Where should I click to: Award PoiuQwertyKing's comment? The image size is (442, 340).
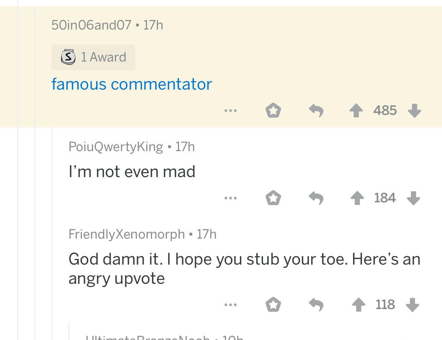click(x=273, y=198)
